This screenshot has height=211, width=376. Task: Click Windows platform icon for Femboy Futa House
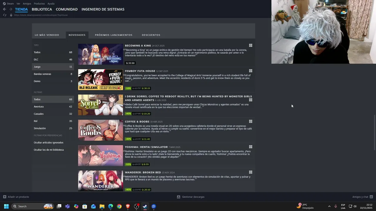[251, 71]
